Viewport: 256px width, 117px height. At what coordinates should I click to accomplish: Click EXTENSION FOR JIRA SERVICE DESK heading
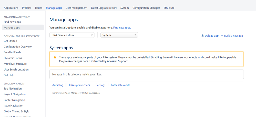[x=22, y=36]
